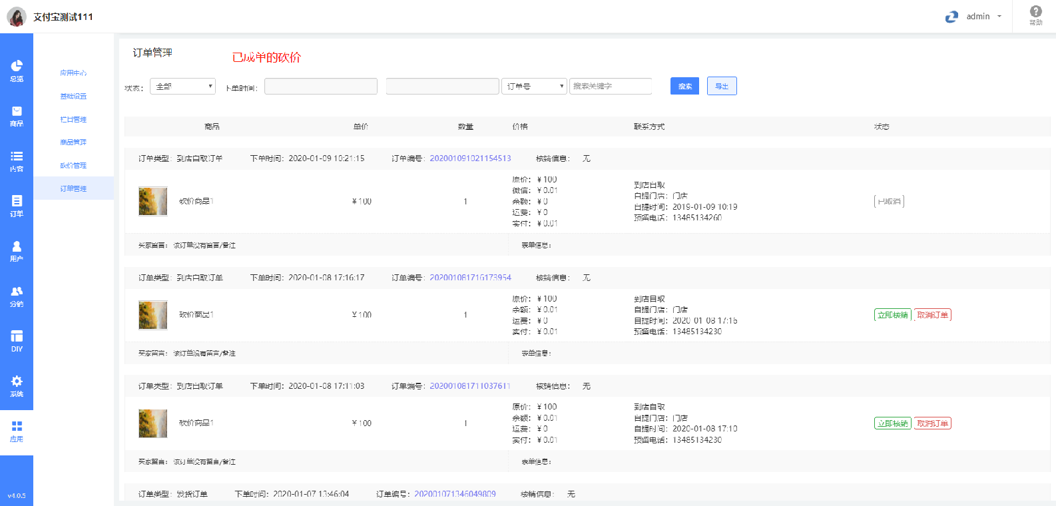Focus the start order-time input field
The image size is (1056, 506).
tap(321, 87)
